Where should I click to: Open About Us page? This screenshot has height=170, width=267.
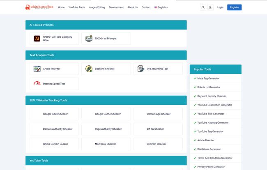click(133, 7)
